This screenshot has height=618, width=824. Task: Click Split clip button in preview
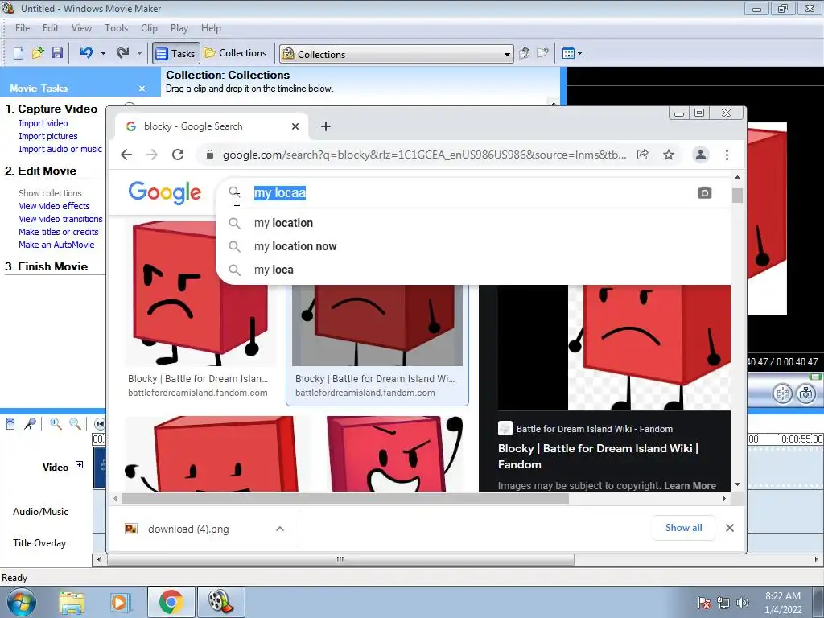(x=782, y=393)
